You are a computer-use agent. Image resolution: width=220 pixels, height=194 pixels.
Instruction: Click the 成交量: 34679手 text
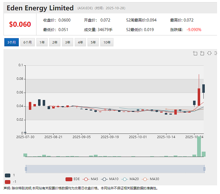pyautogui.click(x=98, y=30)
